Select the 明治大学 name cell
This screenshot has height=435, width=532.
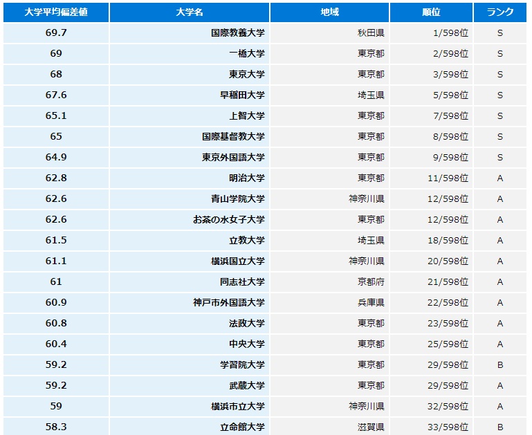coord(190,178)
